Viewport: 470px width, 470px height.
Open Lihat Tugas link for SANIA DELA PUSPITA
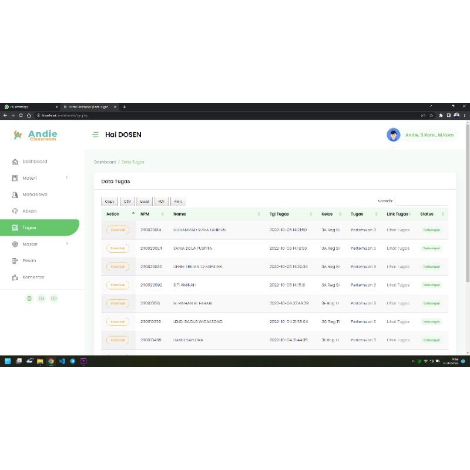point(398,248)
